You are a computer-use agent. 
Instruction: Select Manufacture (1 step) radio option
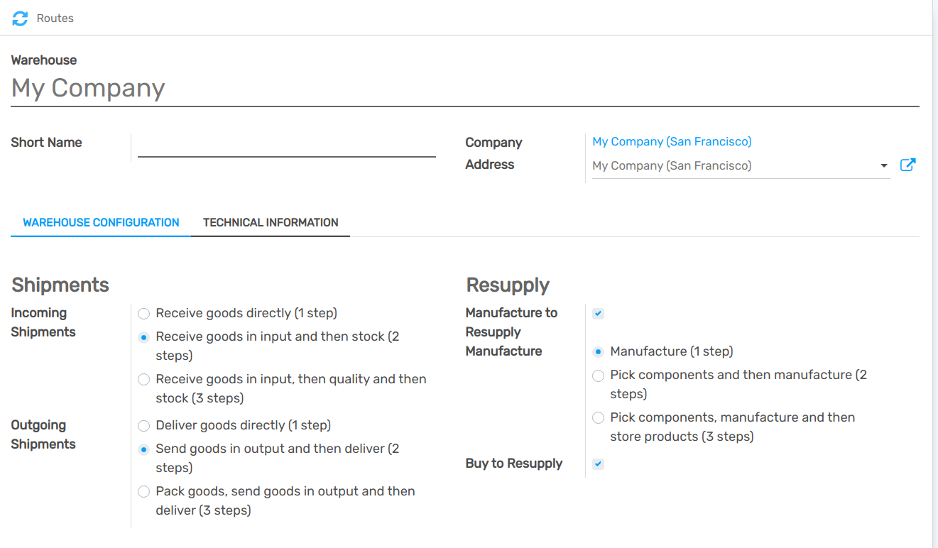pyautogui.click(x=599, y=351)
